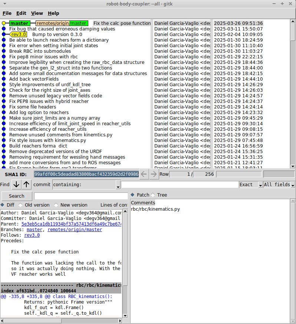This screenshot has height=324, width=296.
Task: Select the rev3.0 tag label
Action: (x=19, y=35)
